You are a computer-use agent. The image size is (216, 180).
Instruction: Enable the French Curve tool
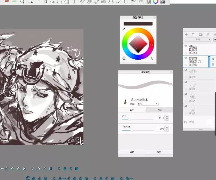96,2
